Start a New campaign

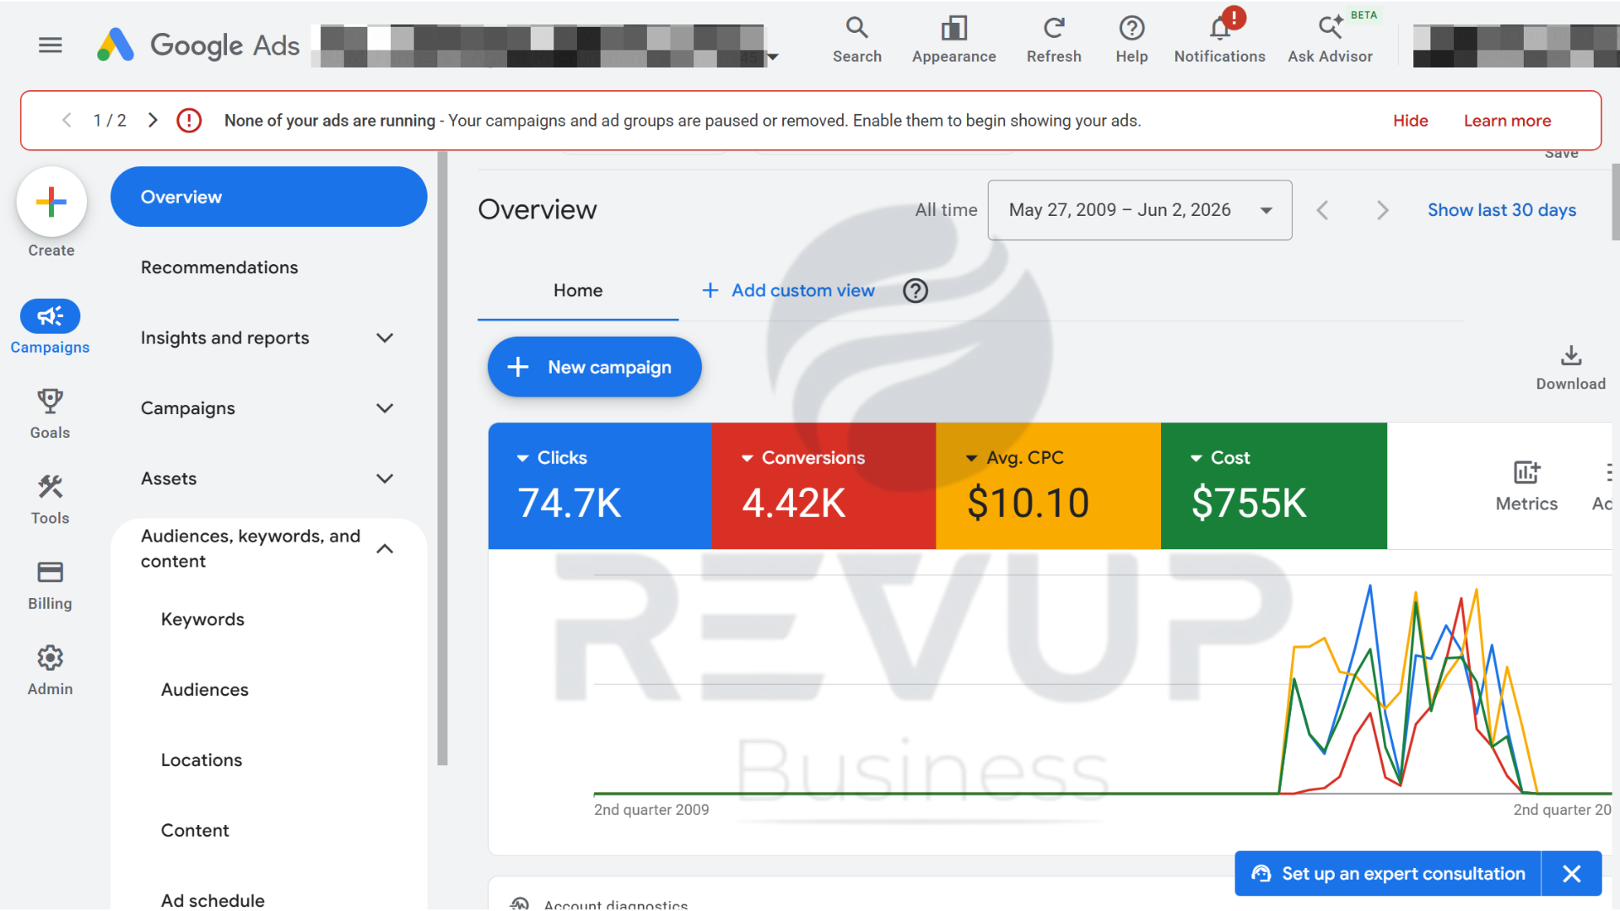tap(594, 367)
